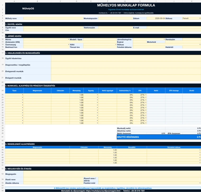The image size is (201, 192).
Task: Click the Cikkszám header in section 4
Action: pyautogui.click(x=60, y=91)
